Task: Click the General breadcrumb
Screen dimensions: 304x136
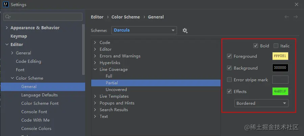Action: tap(156, 17)
